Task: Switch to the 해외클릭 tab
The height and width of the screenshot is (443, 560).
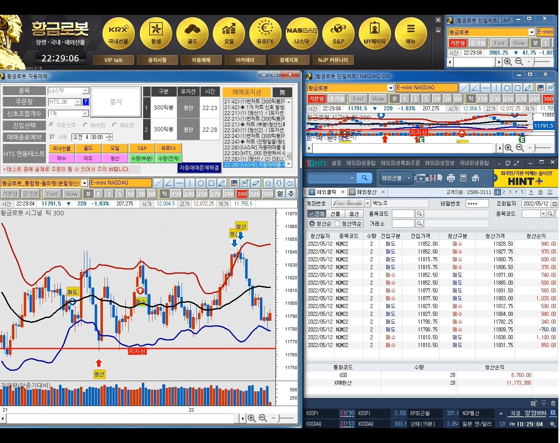Action: pos(326,192)
